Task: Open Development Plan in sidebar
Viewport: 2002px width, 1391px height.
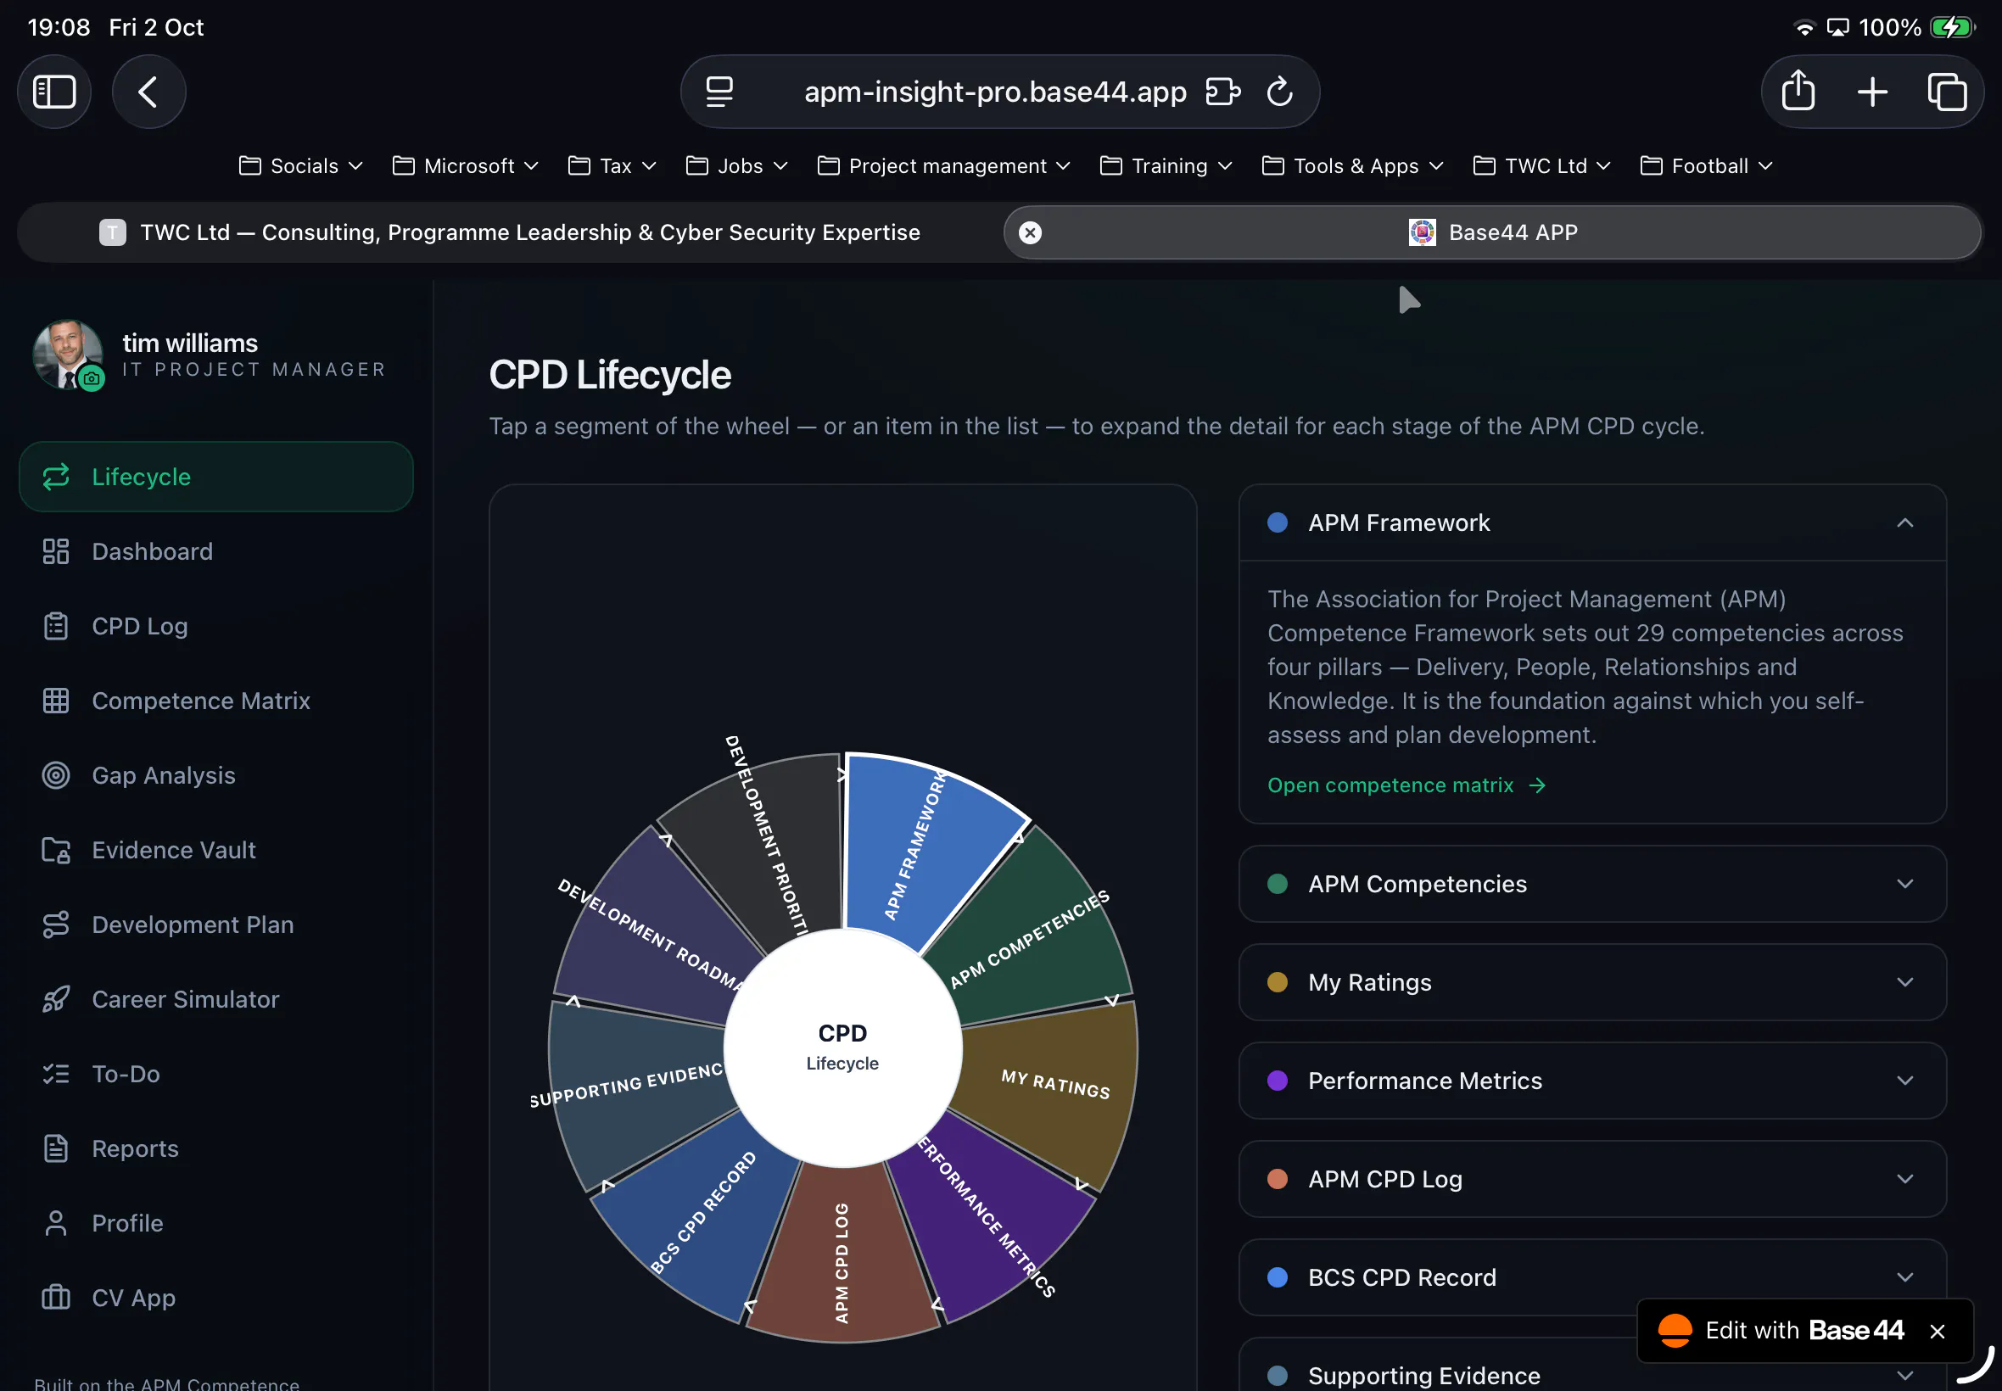Action: (x=215, y=925)
